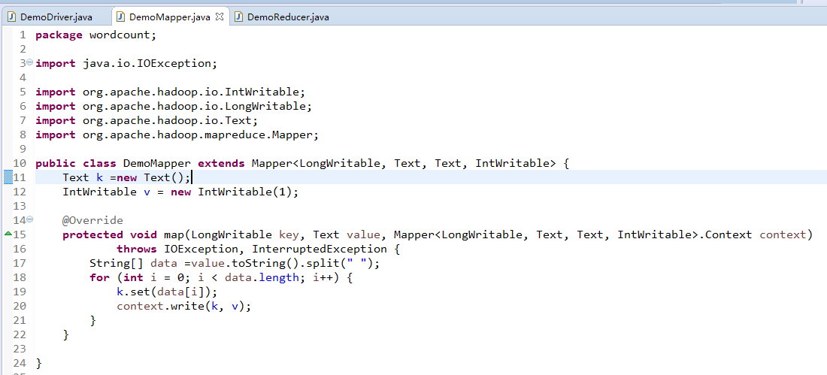Click the org.apache.hadoop.io.IntWritable import line
Viewport: 827px width, 375px height.
coord(171,92)
